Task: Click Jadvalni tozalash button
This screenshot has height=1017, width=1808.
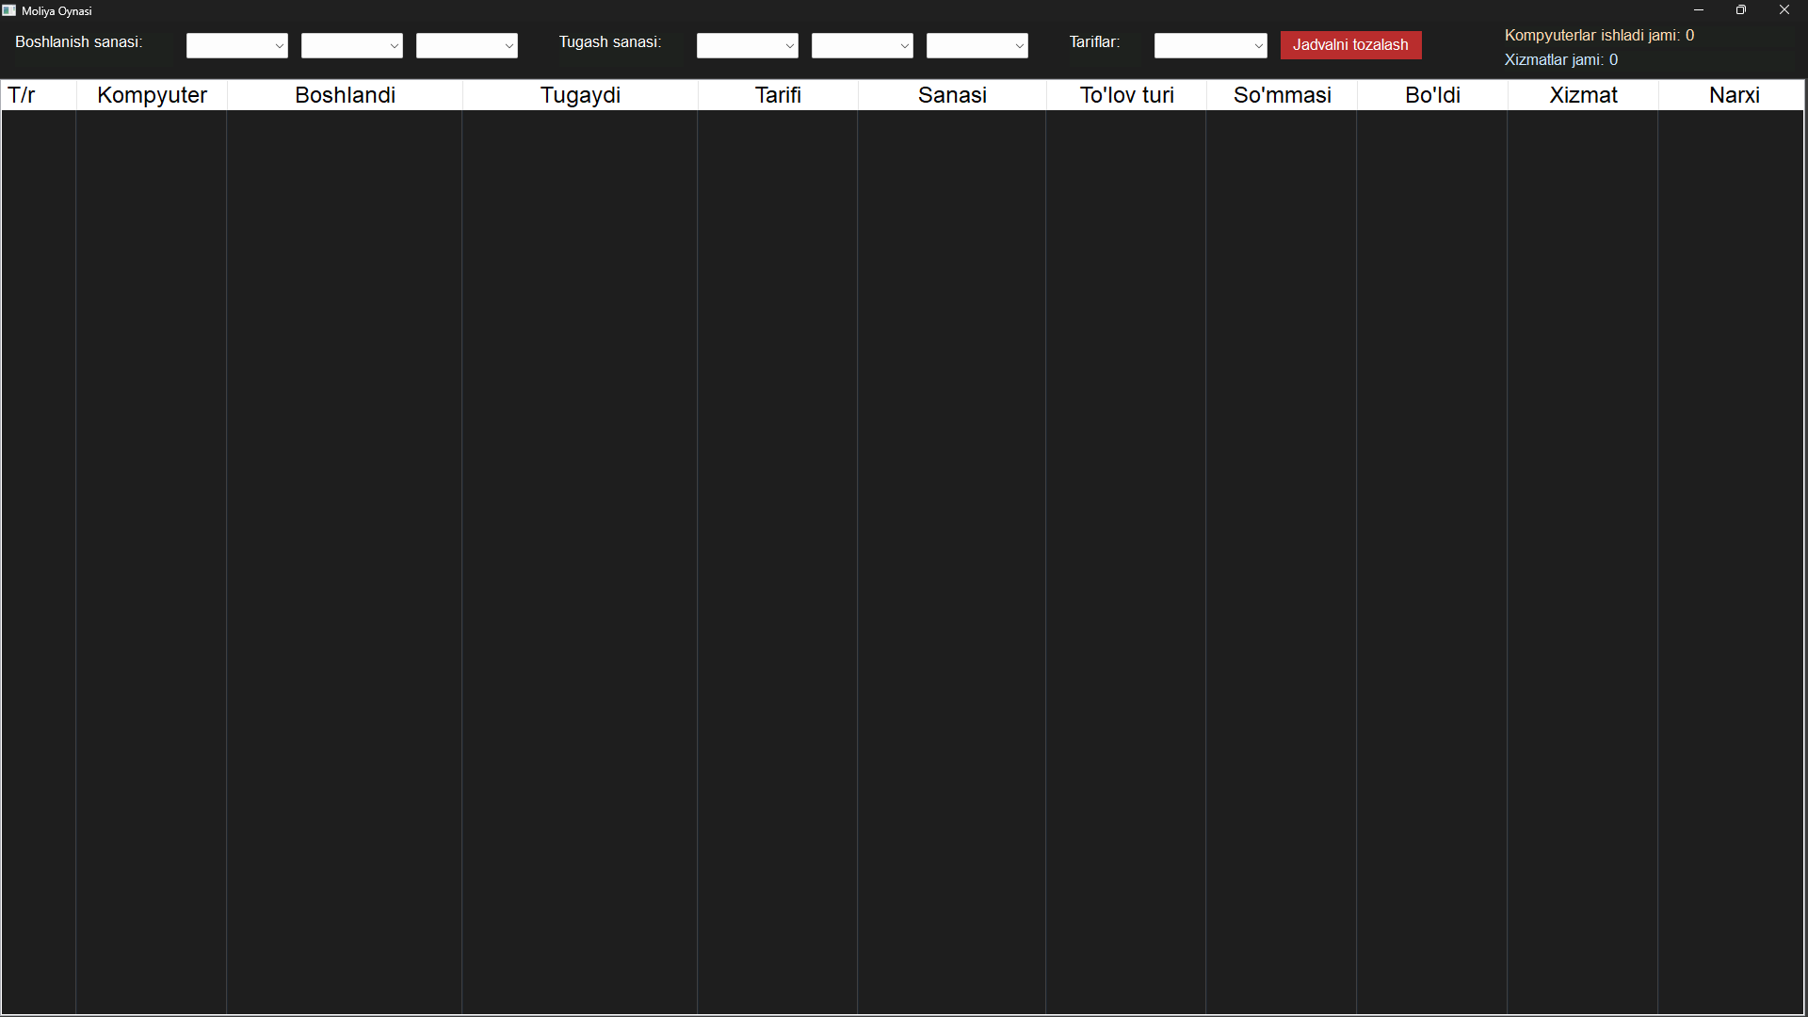Action: (x=1350, y=45)
